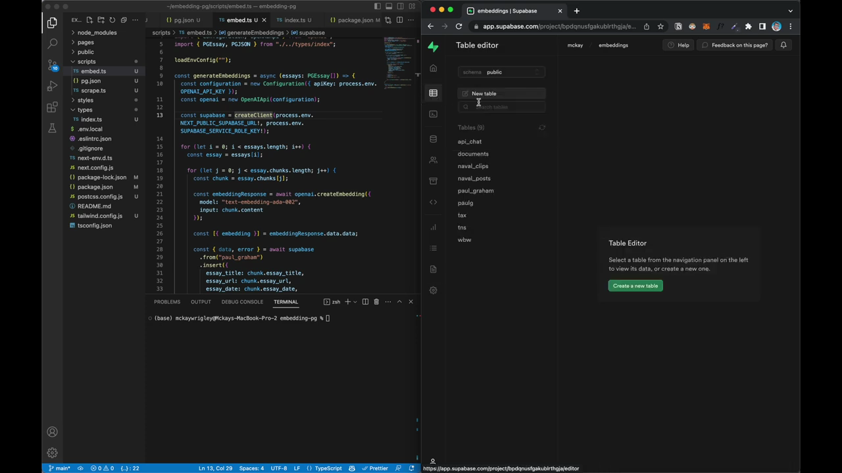Image resolution: width=842 pixels, height=473 pixels.
Task: Open the terminal trash icon to kill terminal
Action: pos(376,302)
